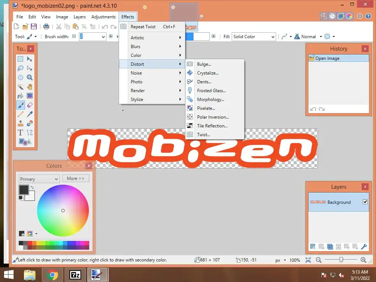Add new layer in Layers panel
Image resolution: width=376 pixels, height=282 pixels.
(313, 246)
